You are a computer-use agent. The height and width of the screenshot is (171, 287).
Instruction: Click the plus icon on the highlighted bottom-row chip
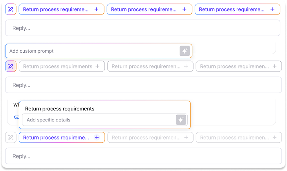(x=97, y=138)
